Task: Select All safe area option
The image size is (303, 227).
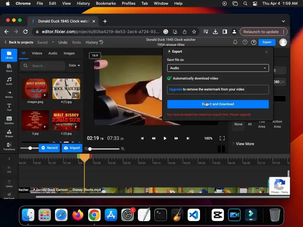Action: (x=250, y=124)
